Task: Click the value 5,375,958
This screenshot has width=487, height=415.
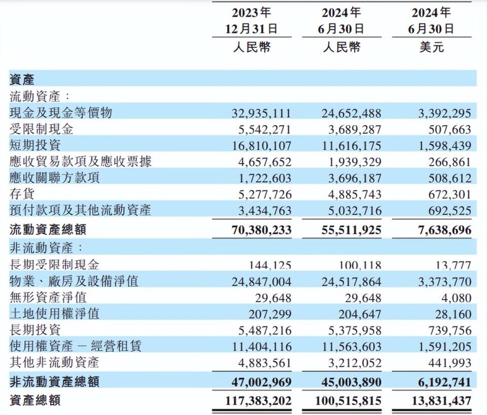Action: pos(355,330)
